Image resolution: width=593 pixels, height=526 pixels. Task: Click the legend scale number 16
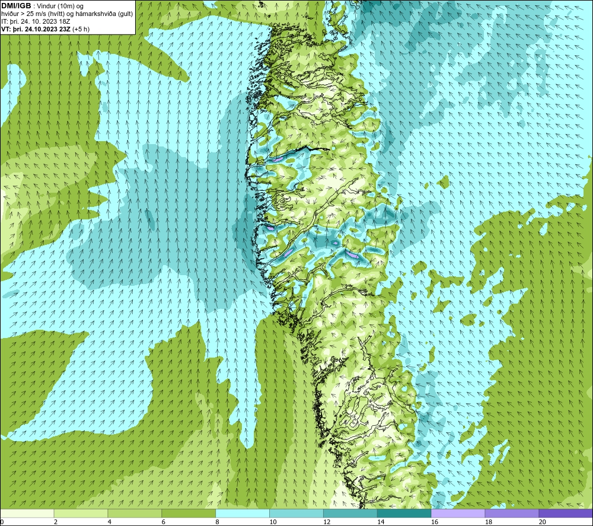click(x=435, y=522)
